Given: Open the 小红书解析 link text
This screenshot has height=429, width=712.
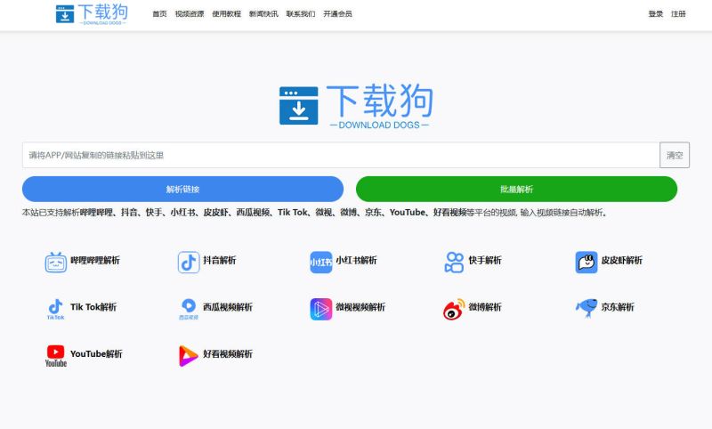Looking at the screenshot, I should (357, 260).
